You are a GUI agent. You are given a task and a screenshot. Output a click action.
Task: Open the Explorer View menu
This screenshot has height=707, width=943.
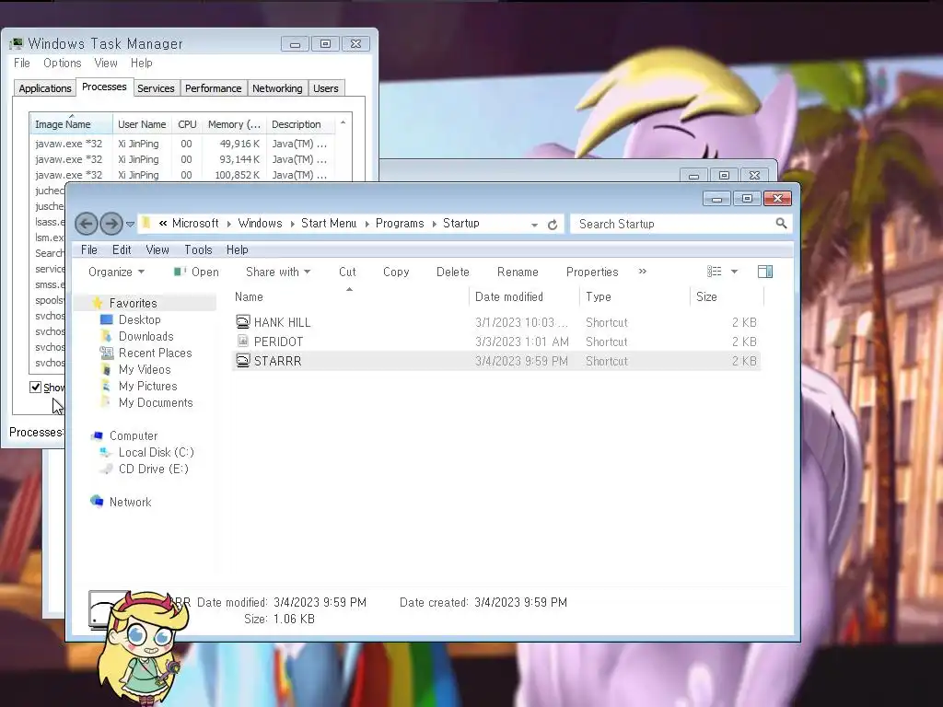(157, 249)
